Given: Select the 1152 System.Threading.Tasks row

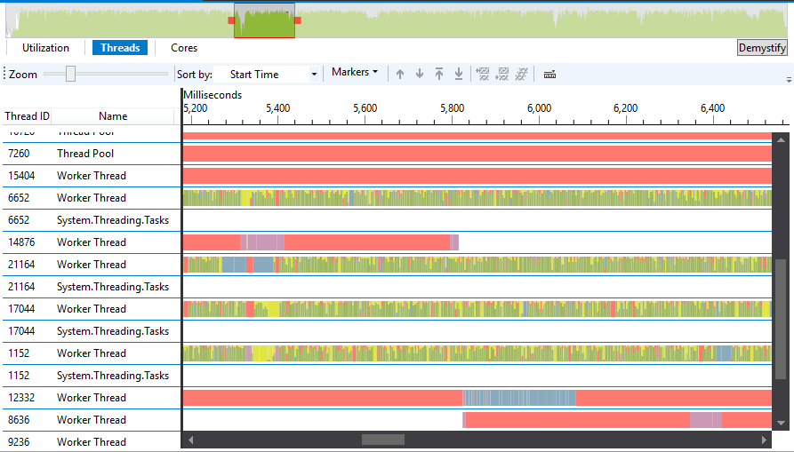Looking at the screenshot, I should pos(92,377).
